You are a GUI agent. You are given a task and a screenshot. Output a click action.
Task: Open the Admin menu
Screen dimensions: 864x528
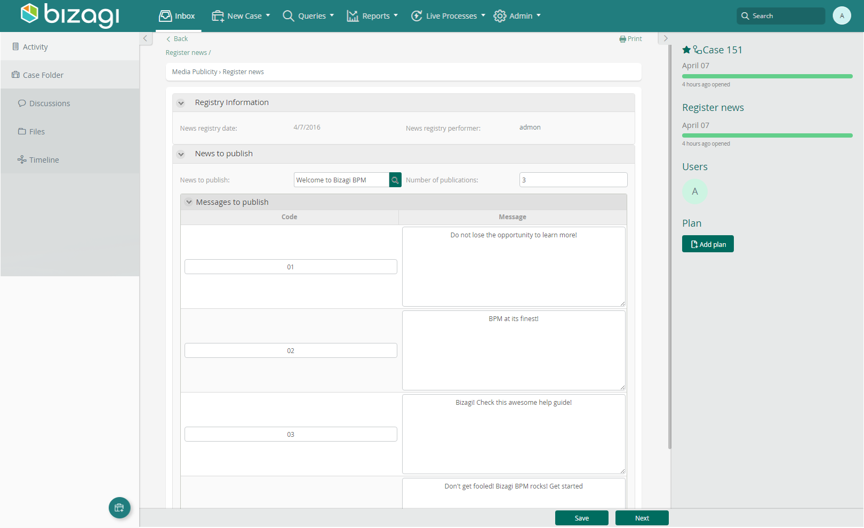[517, 16]
